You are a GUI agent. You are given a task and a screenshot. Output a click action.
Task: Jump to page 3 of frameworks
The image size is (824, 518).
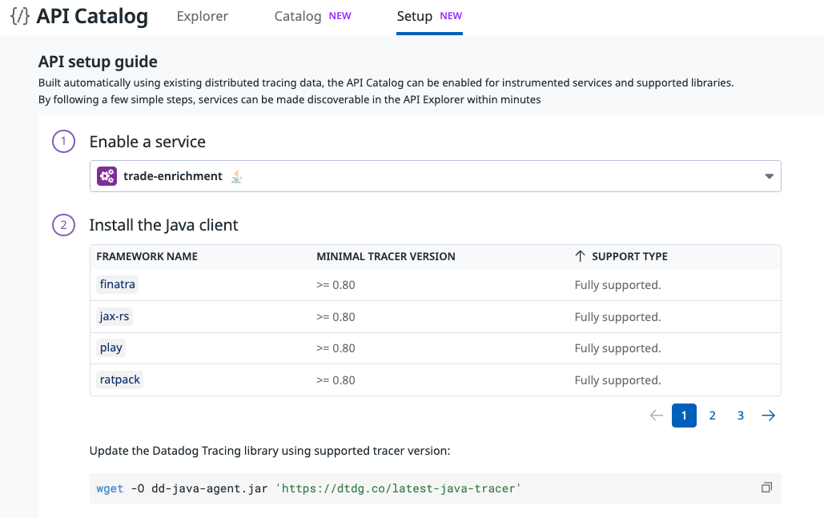[x=741, y=416]
